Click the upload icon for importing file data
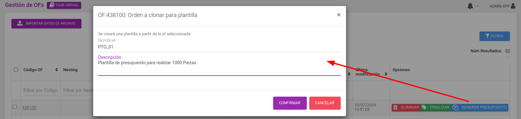Viewport: 521px width, 119px height. point(20,23)
